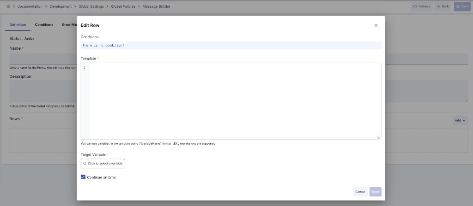Click the Global Policies breadcrumb link

click(x=123, y=6)
